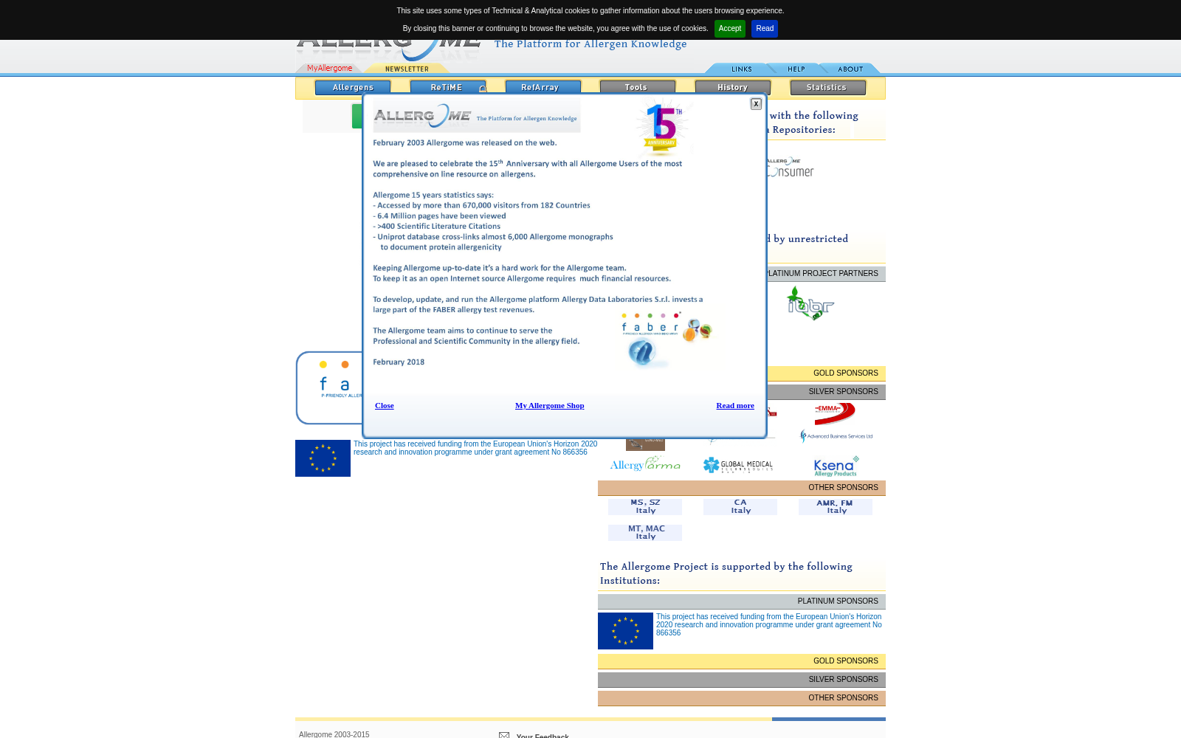The height and width of the screenshot is (738, 1181).
Task: Click the CA Italy sponsor badge
Action: [740, 506]
